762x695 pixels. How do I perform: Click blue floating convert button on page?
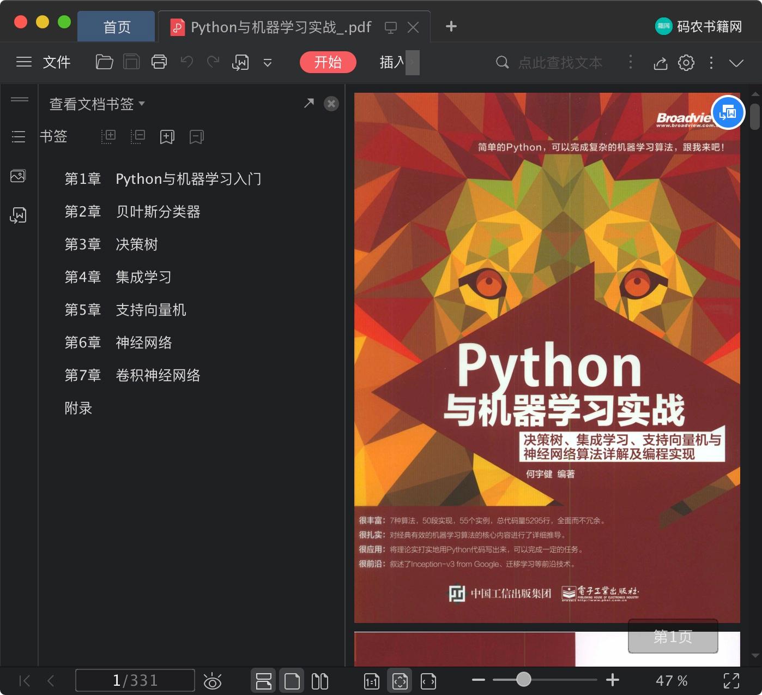728,112
